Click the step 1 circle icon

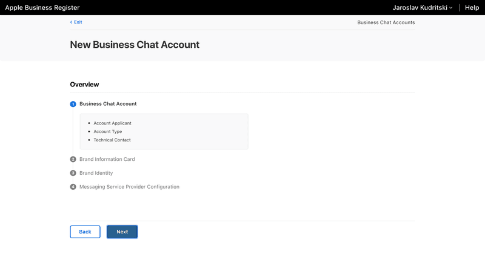coord(73,104)
